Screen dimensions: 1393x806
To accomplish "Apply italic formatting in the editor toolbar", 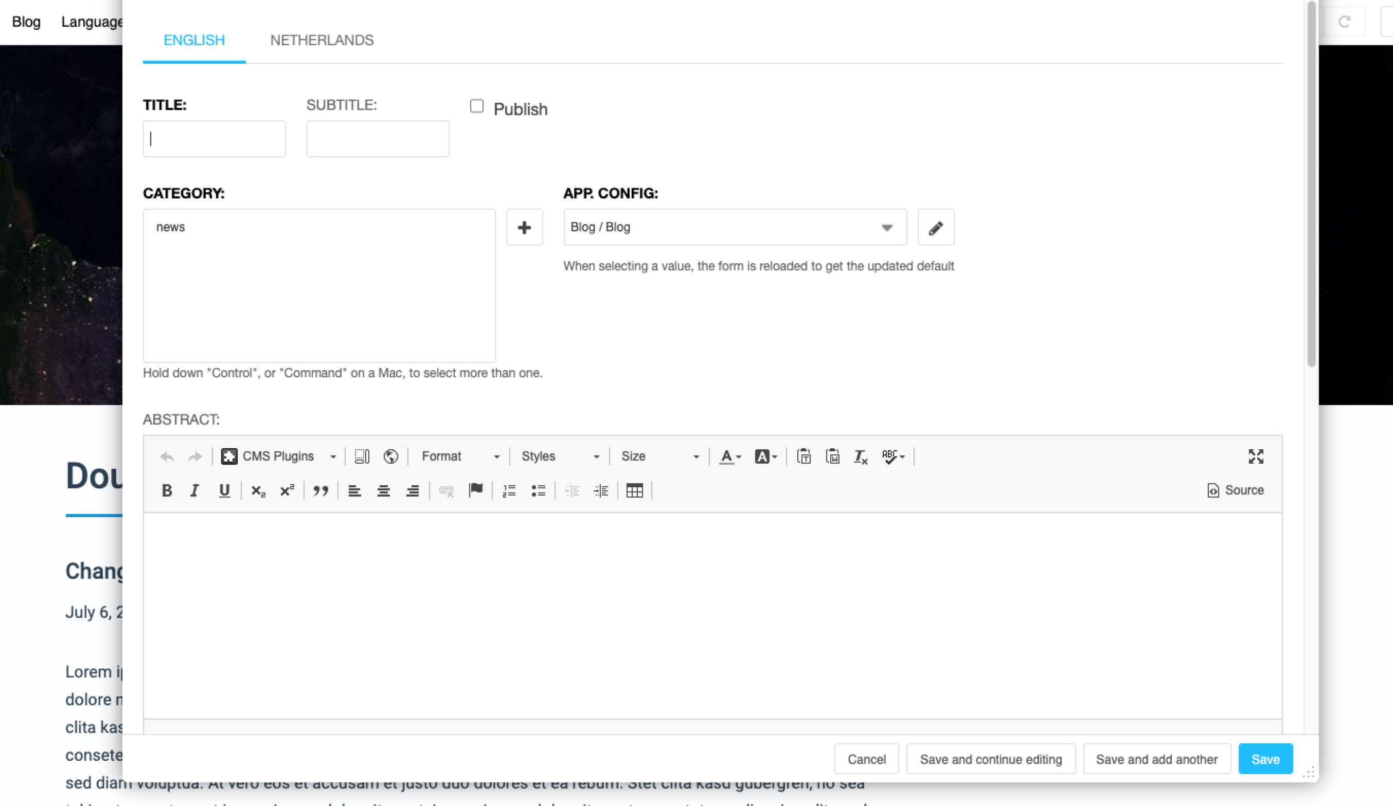I will [x=194, y=490].
